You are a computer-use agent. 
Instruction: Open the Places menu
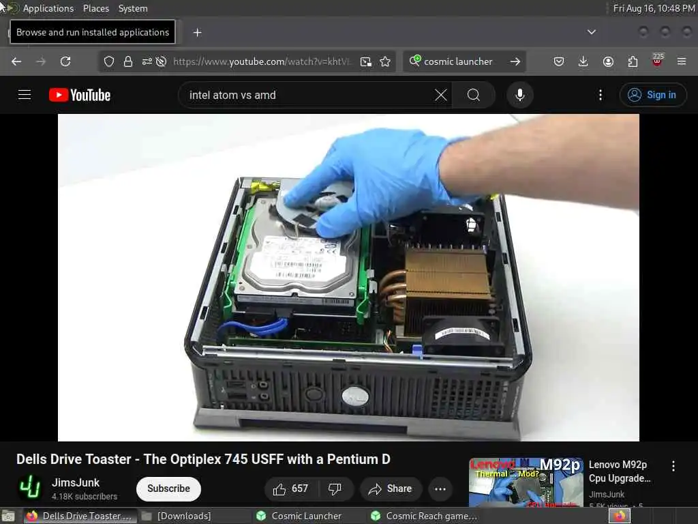[x=96, y=8]
